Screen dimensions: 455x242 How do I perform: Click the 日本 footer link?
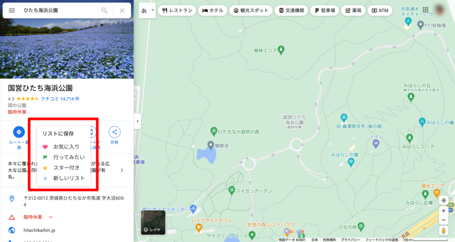(315, 240)
